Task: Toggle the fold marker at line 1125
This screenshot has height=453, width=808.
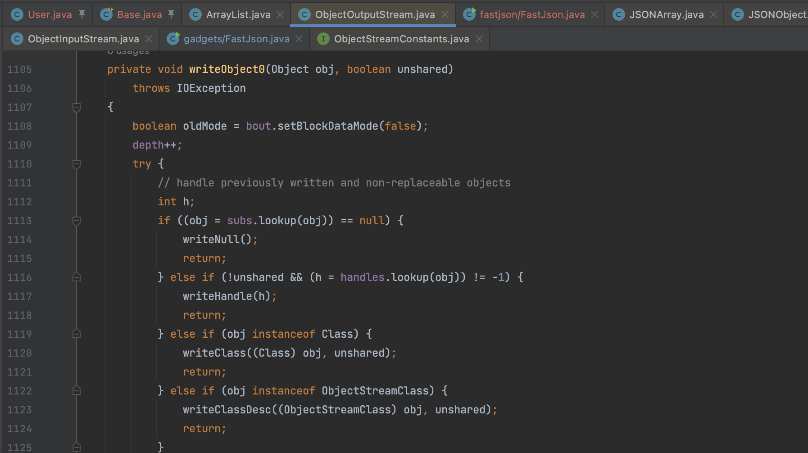Action: pyautogui.click(x=77, y=448)
